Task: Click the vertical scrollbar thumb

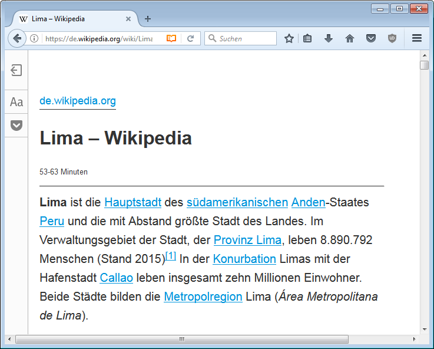Action: point(425,65)
